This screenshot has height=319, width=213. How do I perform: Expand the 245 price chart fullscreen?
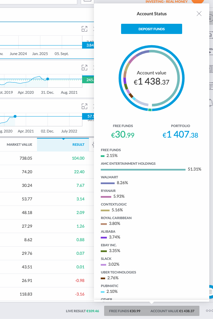point(84,68)
